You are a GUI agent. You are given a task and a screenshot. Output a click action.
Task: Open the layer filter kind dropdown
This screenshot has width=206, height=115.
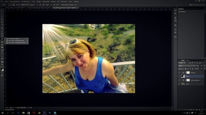click(182, 63)
